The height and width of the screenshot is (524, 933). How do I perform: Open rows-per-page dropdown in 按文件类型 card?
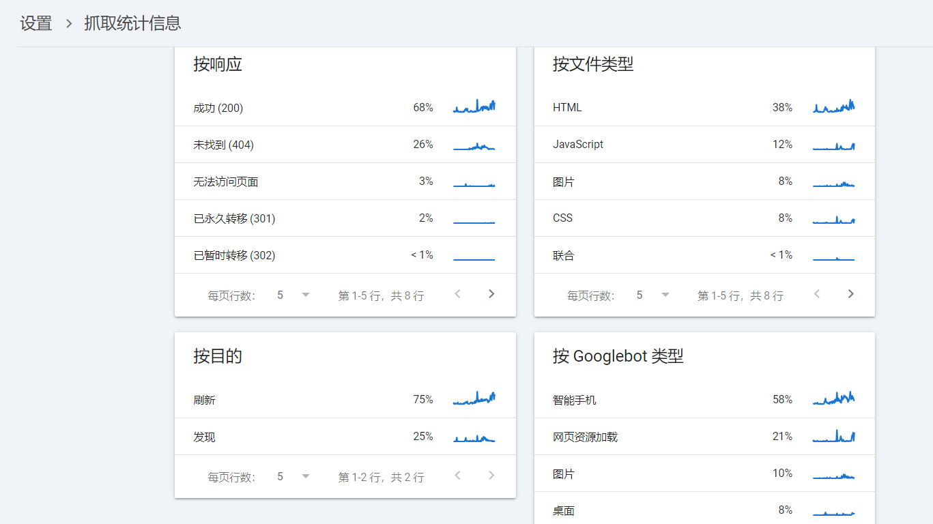(x=653, y=295)
